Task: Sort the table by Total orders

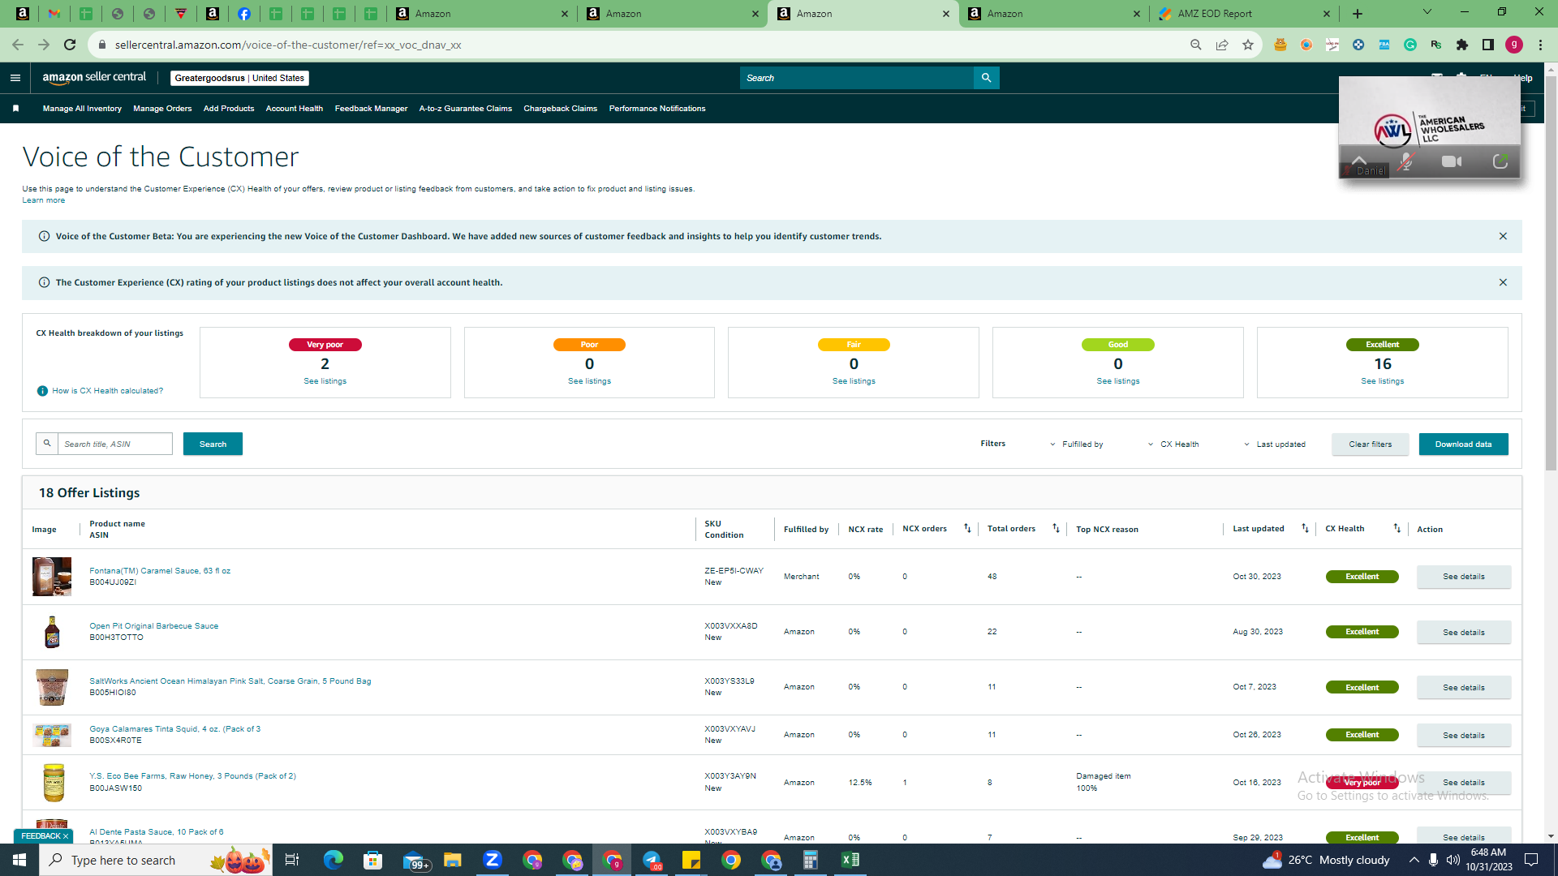Action: point(1056,528)
